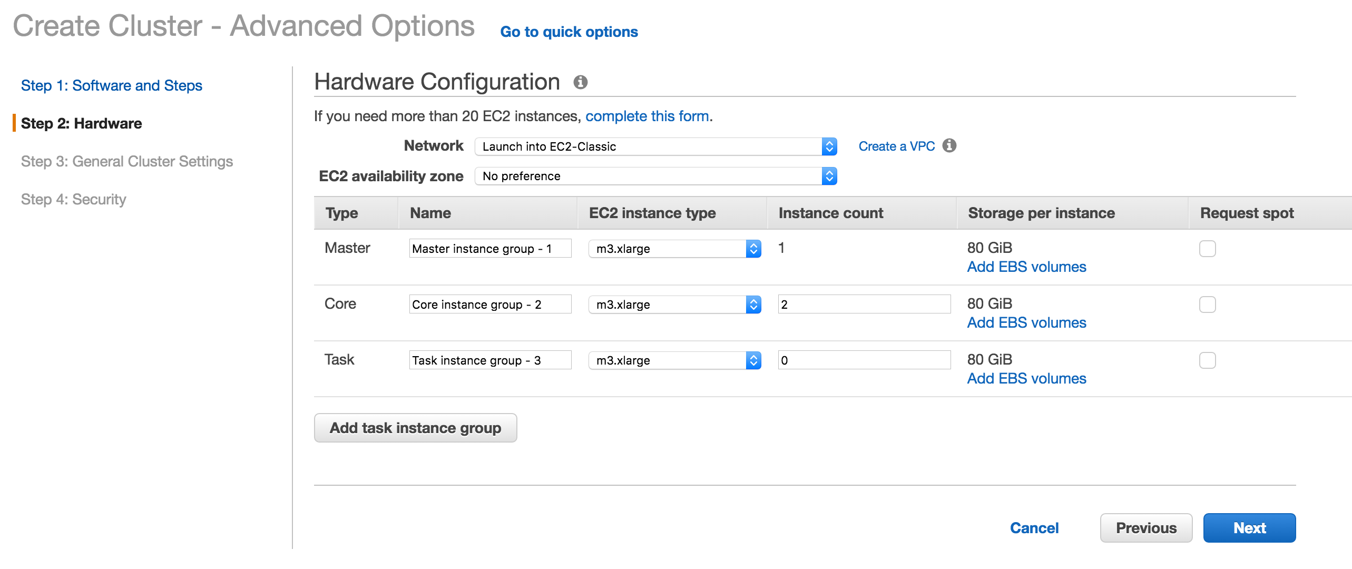
Task: Click the Hardware Configuration info icon
Action: 580,82
